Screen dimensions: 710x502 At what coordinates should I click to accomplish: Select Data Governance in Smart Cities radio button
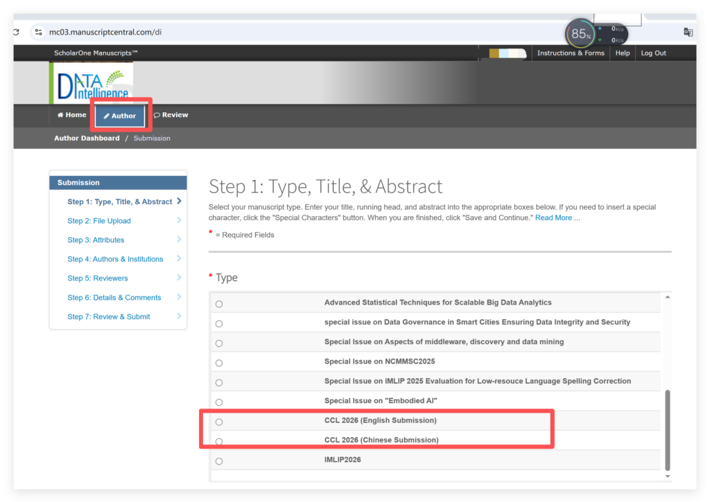(219, 324)
